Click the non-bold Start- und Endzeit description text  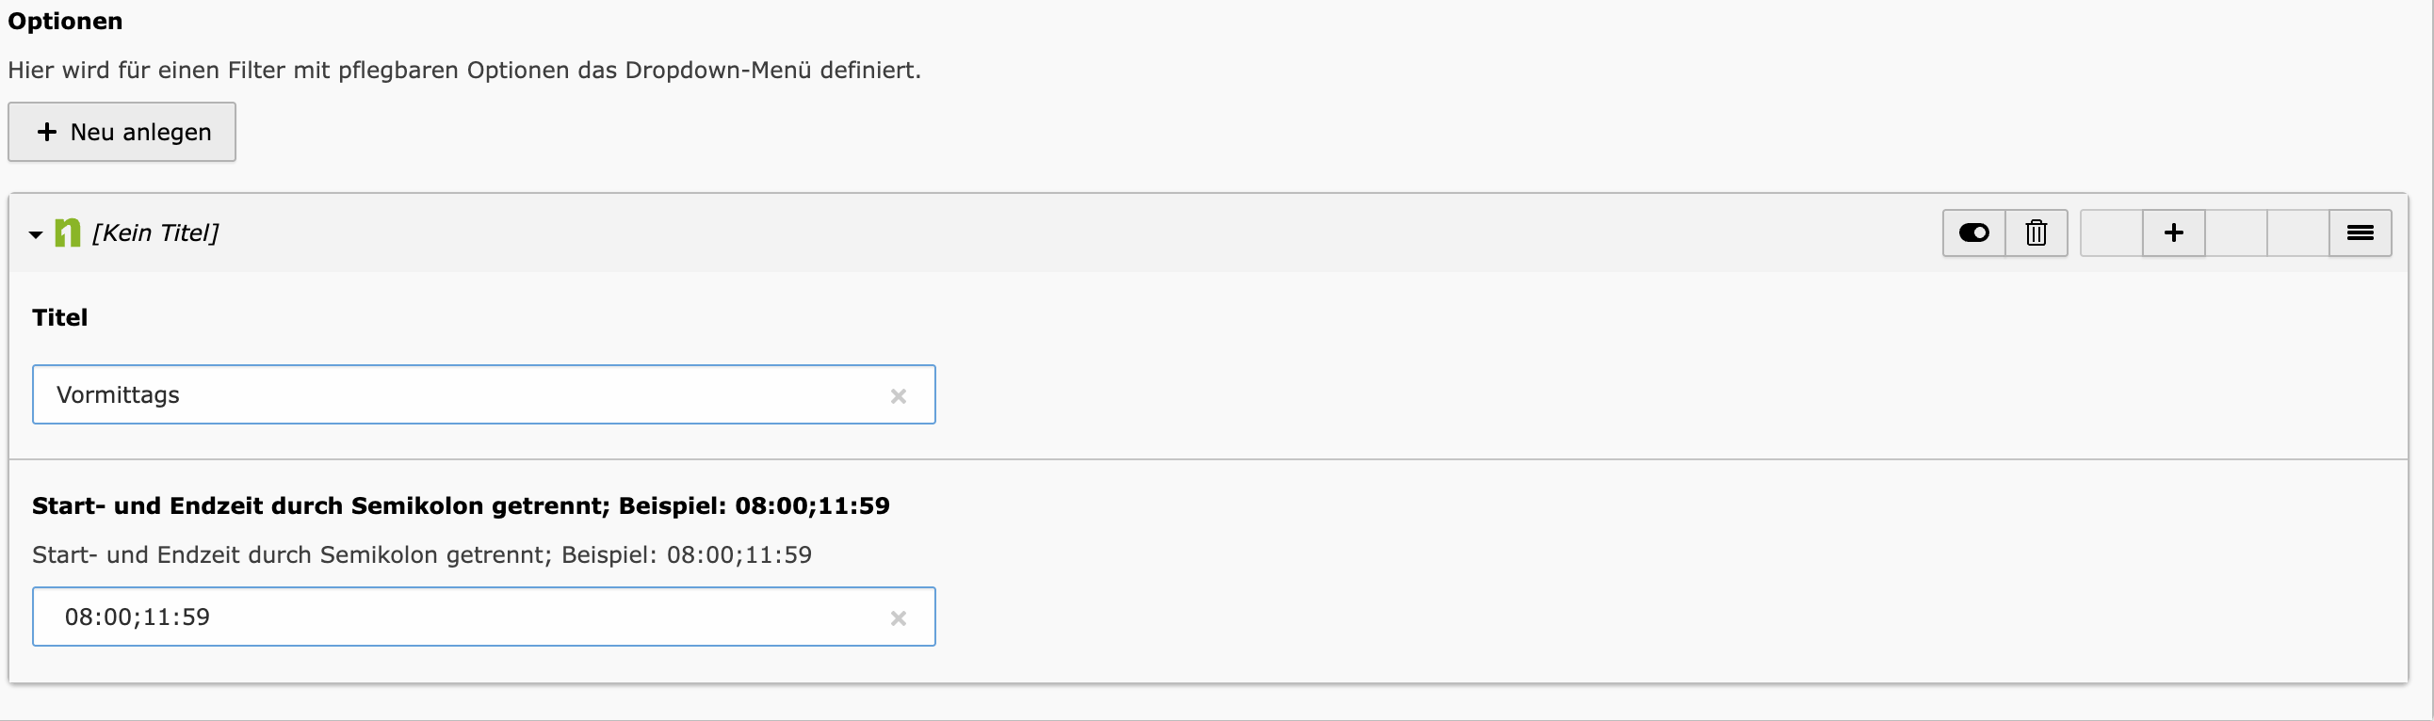click(421, 555)
